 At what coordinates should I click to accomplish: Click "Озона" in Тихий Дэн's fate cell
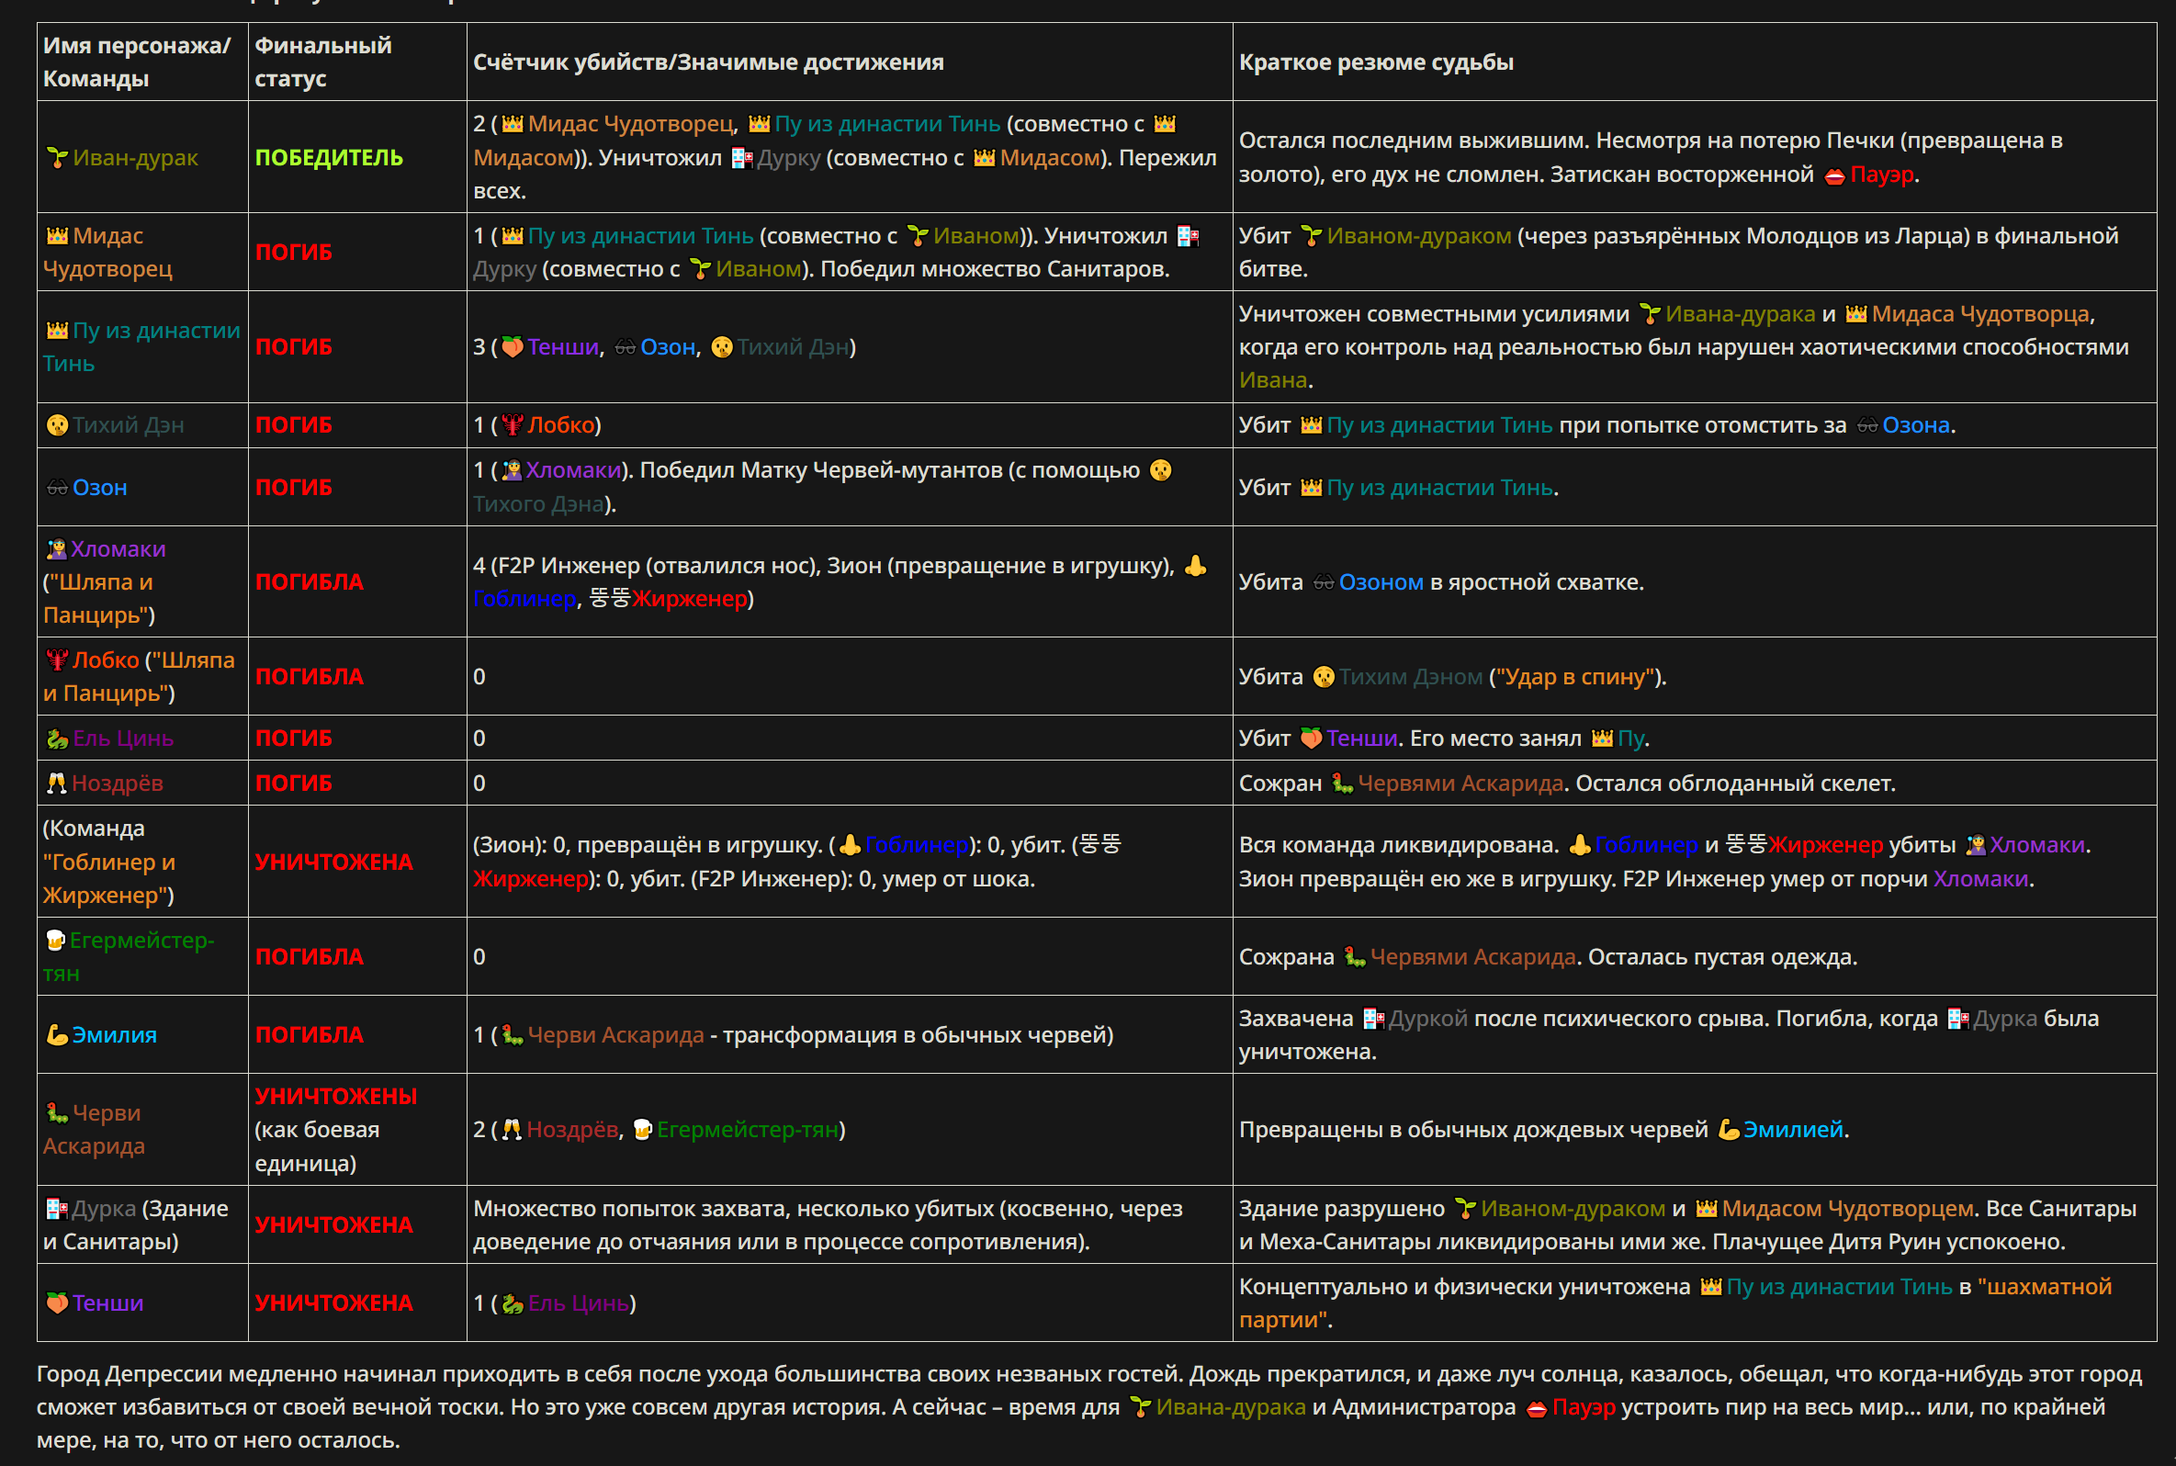click(1916, 425)
